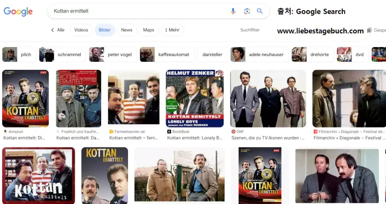This screenshot has width=386, height=204.
Task: Click the magnifier search button
Action: tap(260, 11)
